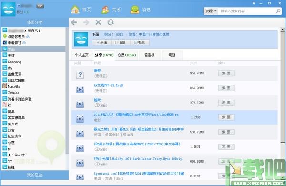286x186 pixels.
Task: Click the +关注 follow button
Action: coord(102,42)
